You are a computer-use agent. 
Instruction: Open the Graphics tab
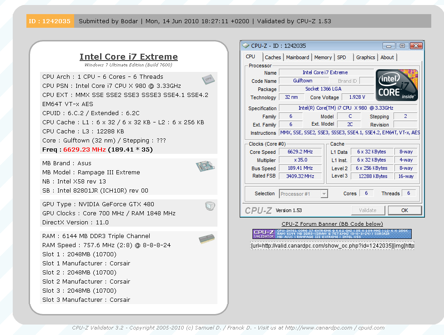[x=365, y=57]
